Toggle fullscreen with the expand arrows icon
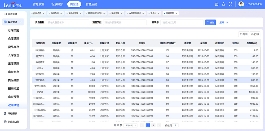This screenshot has height=131, width=265. [x=231, y=4]
